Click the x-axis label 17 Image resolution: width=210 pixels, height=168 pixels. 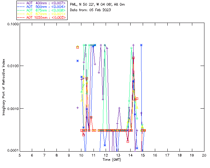tap(167, 155)
